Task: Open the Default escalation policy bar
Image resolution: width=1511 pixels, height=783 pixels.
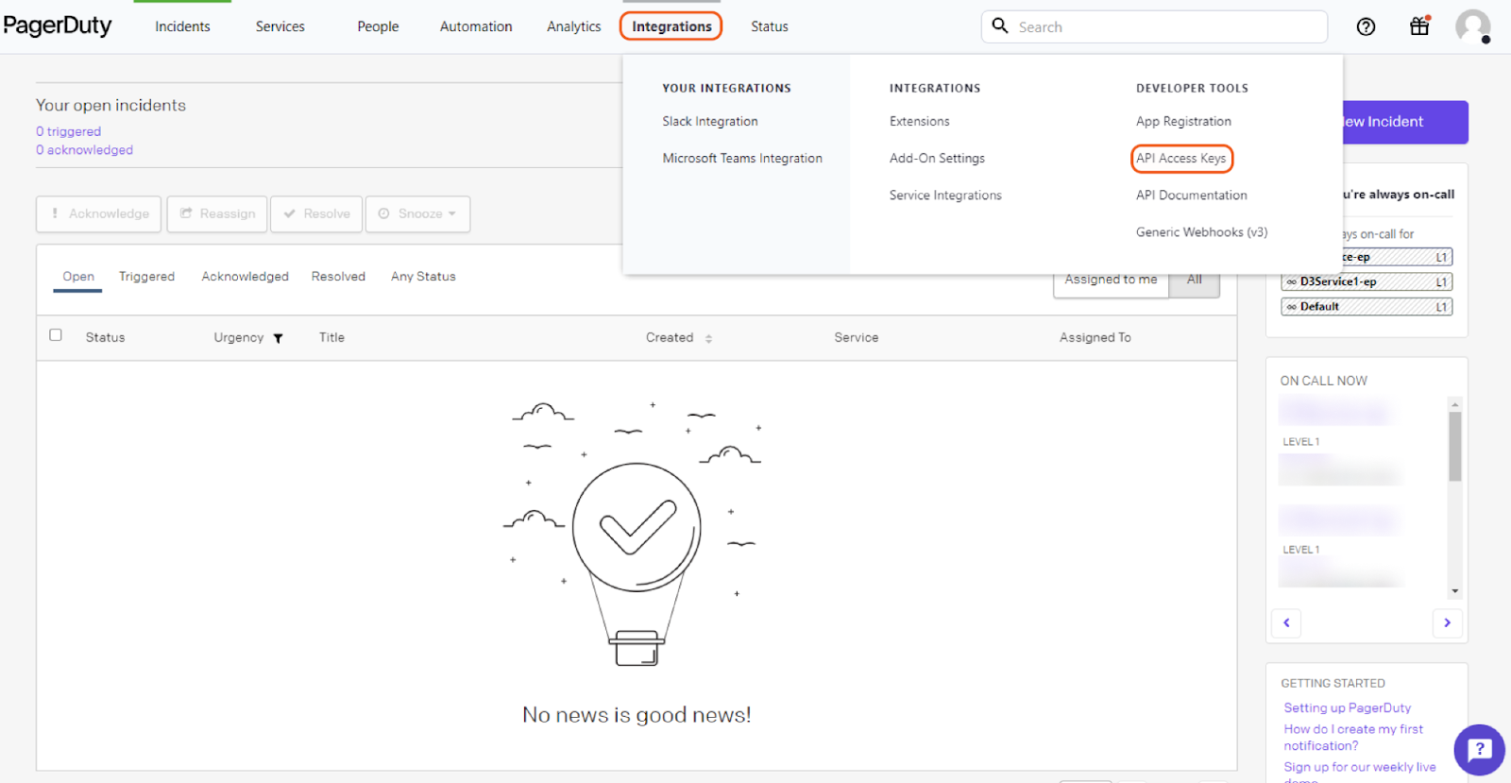Action: [1367, 307]
